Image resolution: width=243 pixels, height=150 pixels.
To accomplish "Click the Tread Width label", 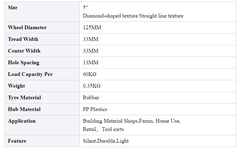I will point(23,39).
